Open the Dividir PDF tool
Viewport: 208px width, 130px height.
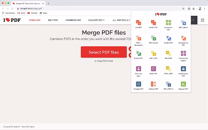(x=153, y=24)
